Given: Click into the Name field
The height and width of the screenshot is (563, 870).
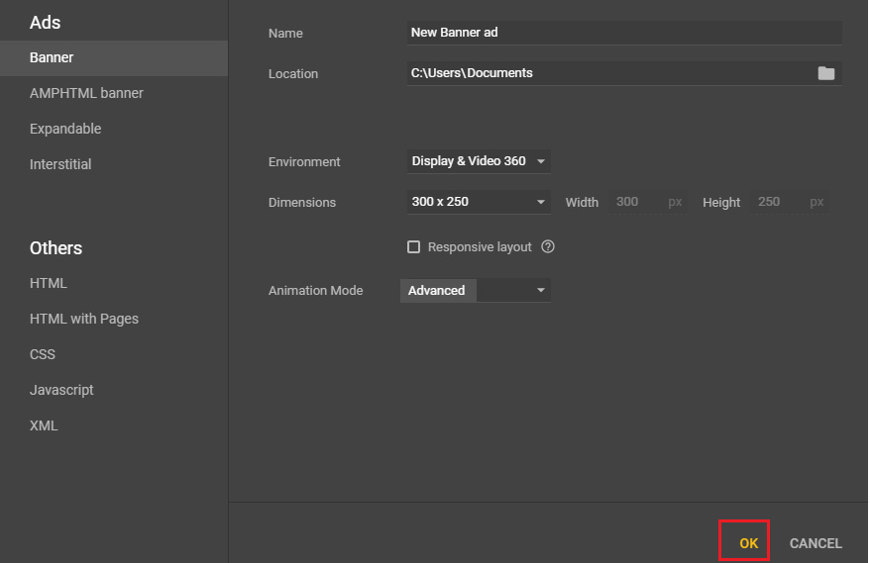Looking at the screenshot, I should (624, 33).
